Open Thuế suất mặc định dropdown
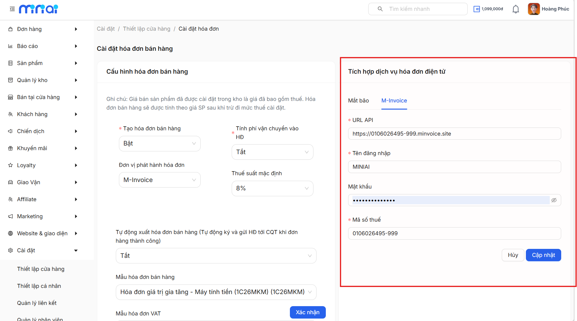This screenshot has width=577, height=321. click(273, 189)
